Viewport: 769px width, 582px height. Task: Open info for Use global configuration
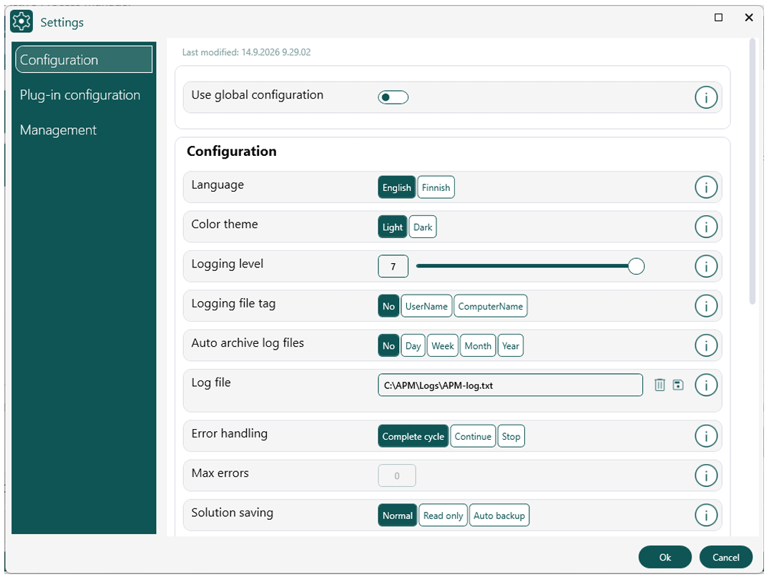706,97
